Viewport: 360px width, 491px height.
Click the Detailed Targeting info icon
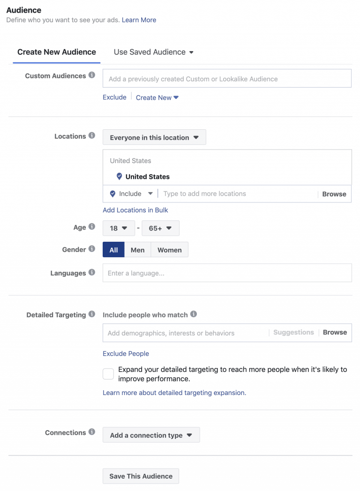[x=93, y=314]
